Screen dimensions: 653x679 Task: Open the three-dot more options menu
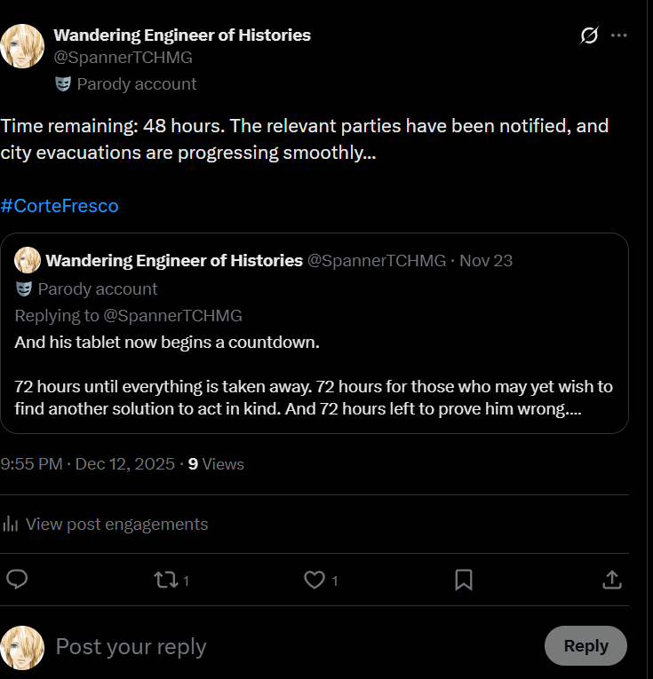pos(619,36)
